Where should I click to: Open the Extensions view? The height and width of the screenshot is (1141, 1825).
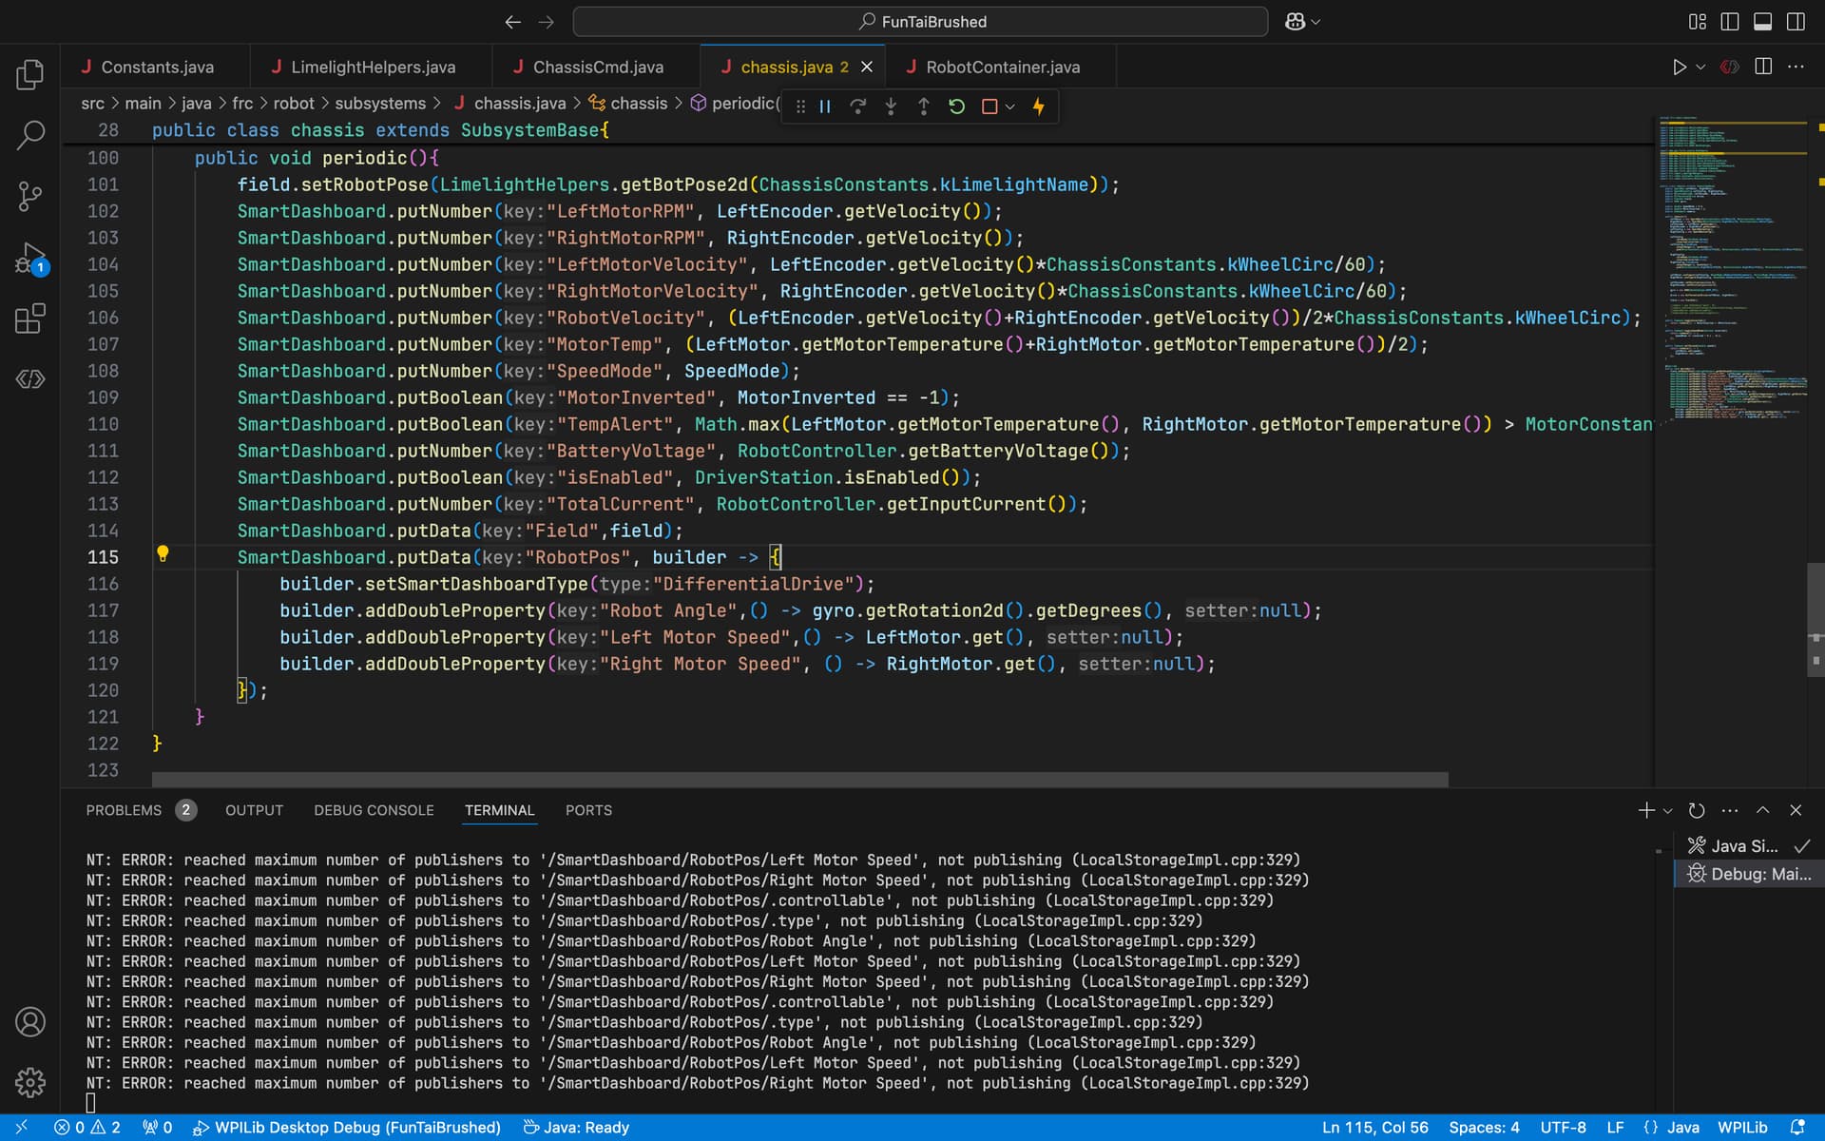tap(30, 319)
